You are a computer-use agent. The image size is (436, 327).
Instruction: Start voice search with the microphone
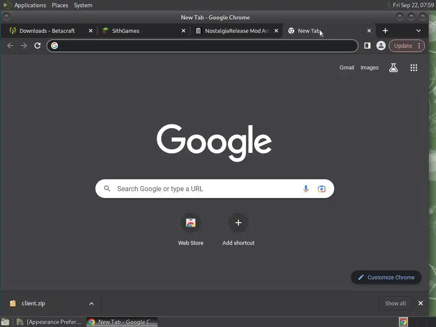[x=306, y=189]
